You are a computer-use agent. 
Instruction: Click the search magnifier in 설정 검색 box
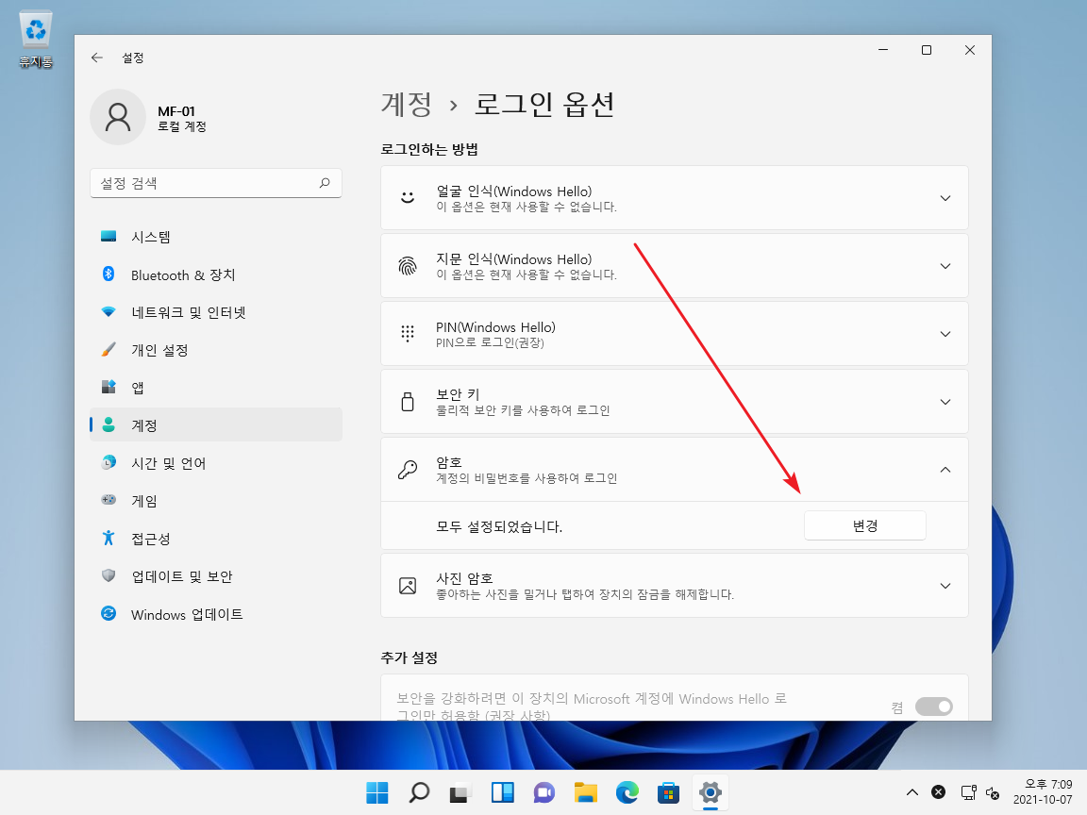(x=325, y=183)
